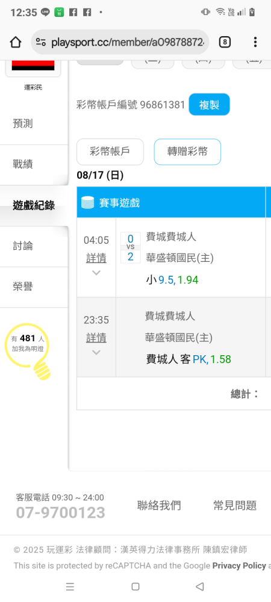Image resolution: width=271 pixels, height=602 pixels.
Task: Tap the Android recent apps icon
Action: pyautogui.click(x=70, y=586)
